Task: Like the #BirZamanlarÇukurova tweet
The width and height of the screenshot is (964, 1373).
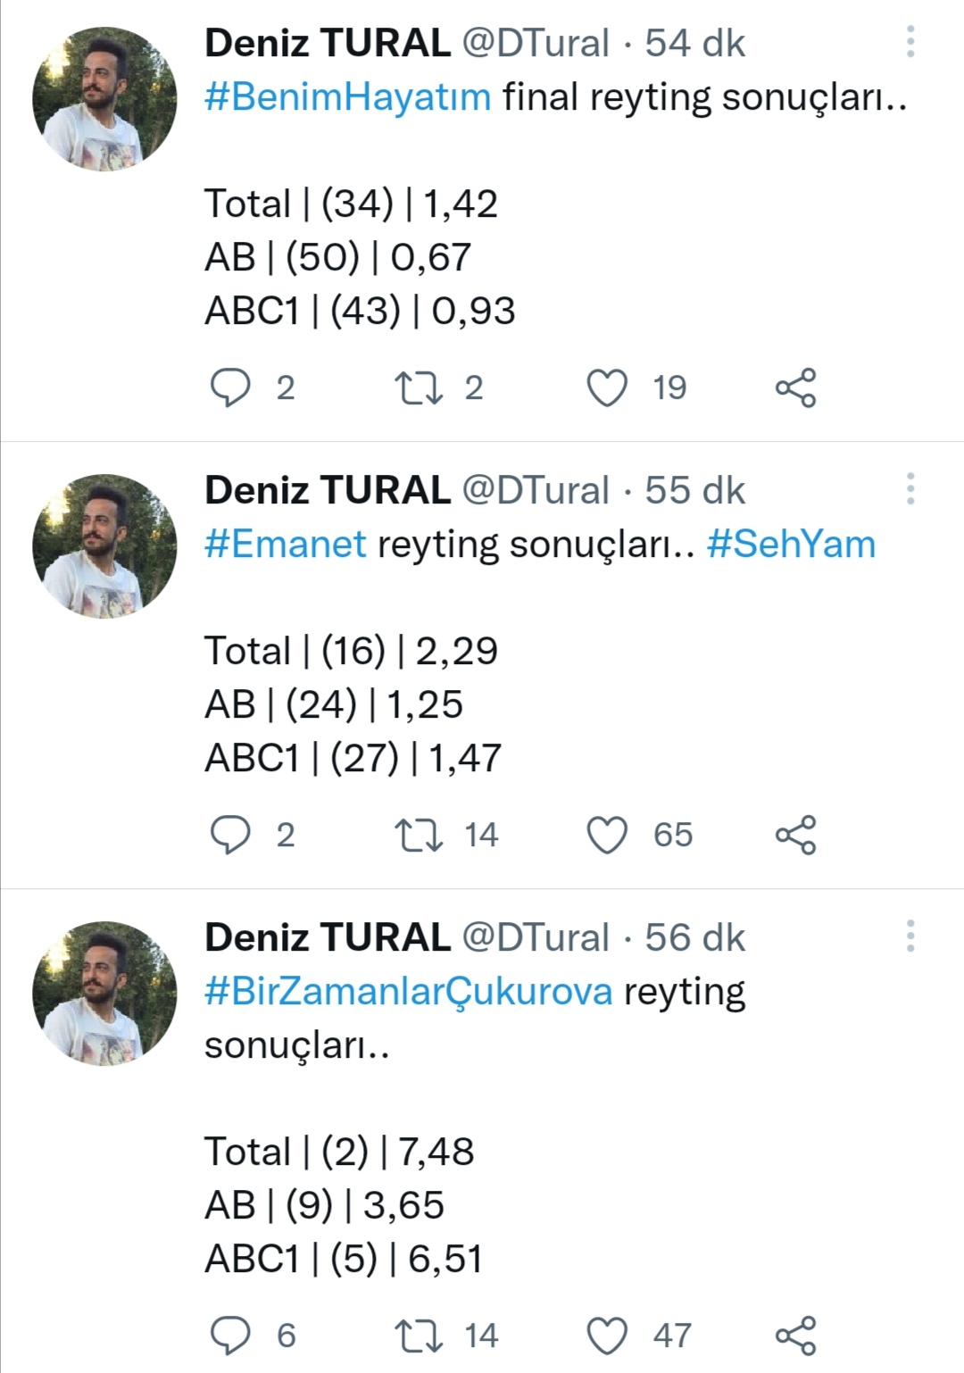Action: [x=607, y=1336]
